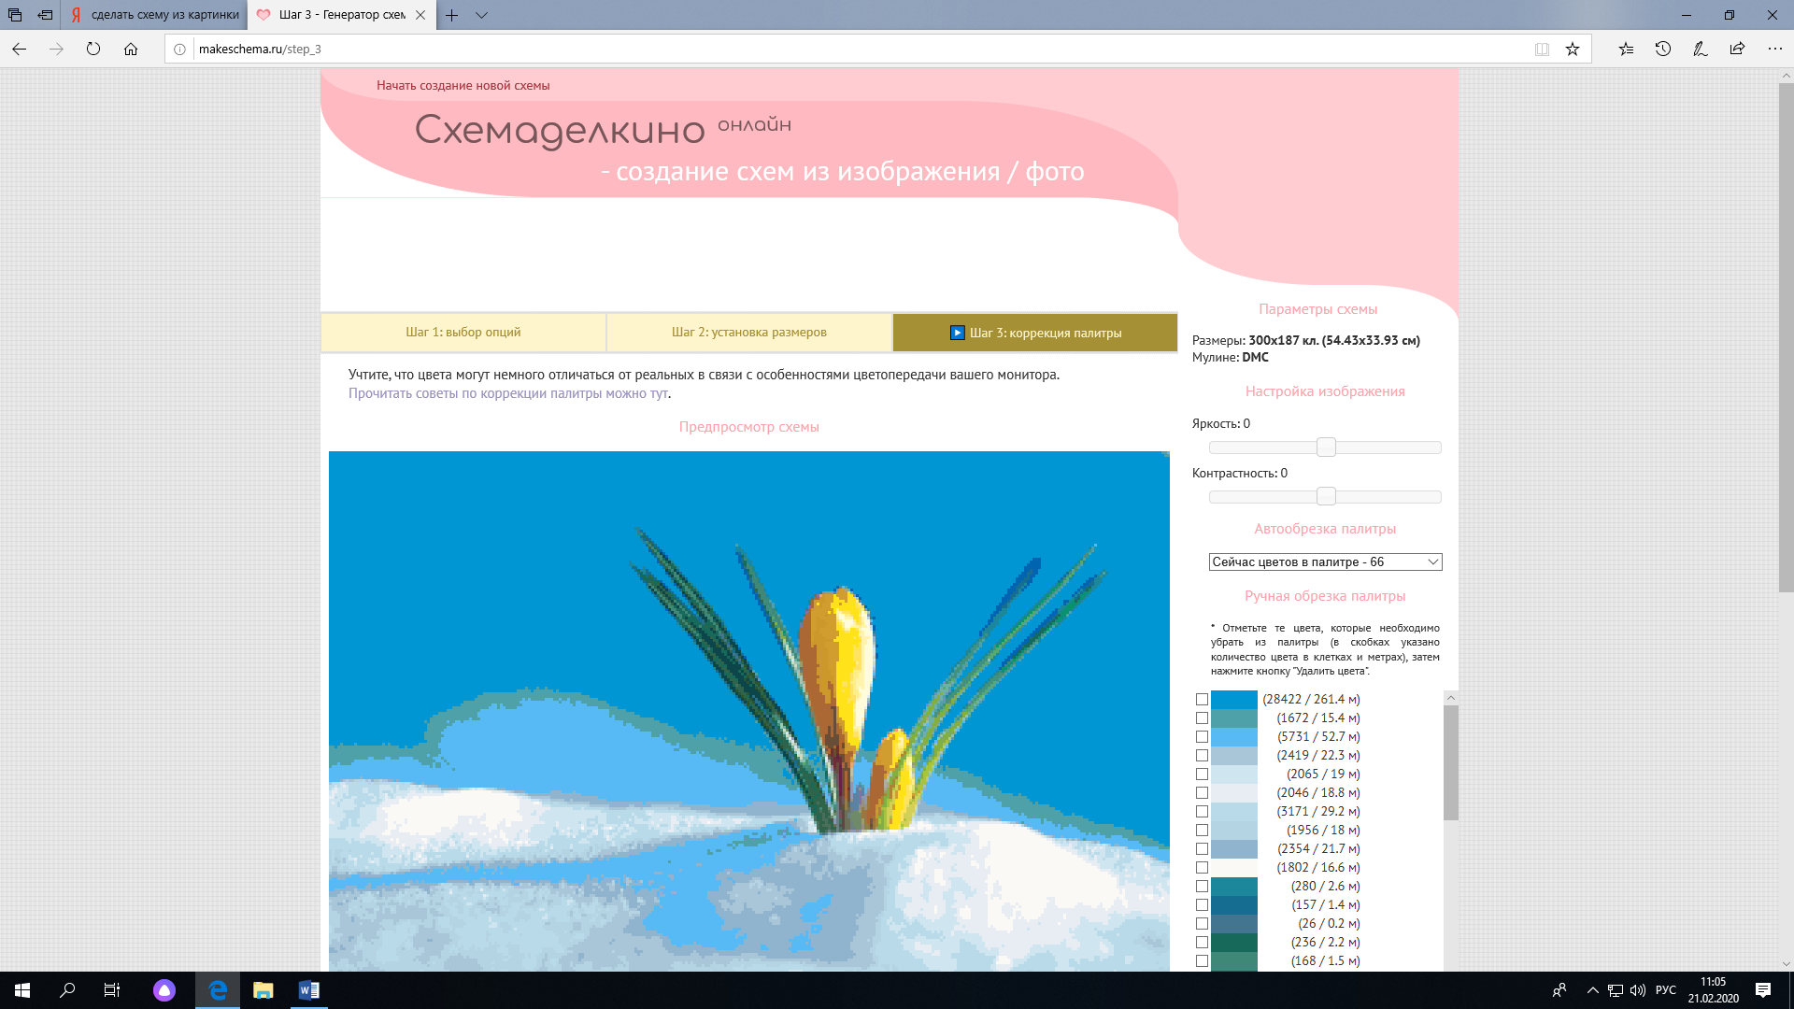Click the browser home icon

131,50
